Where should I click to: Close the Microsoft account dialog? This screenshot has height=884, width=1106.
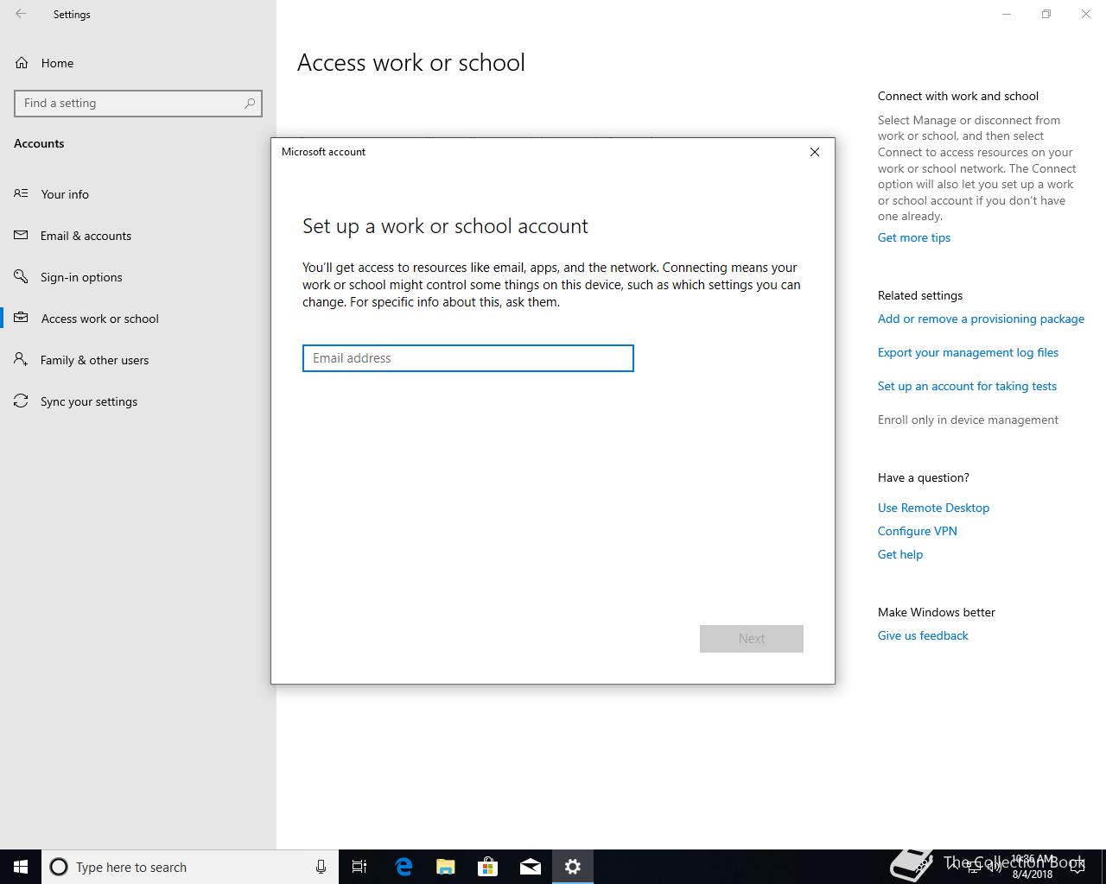pos(814,152)
